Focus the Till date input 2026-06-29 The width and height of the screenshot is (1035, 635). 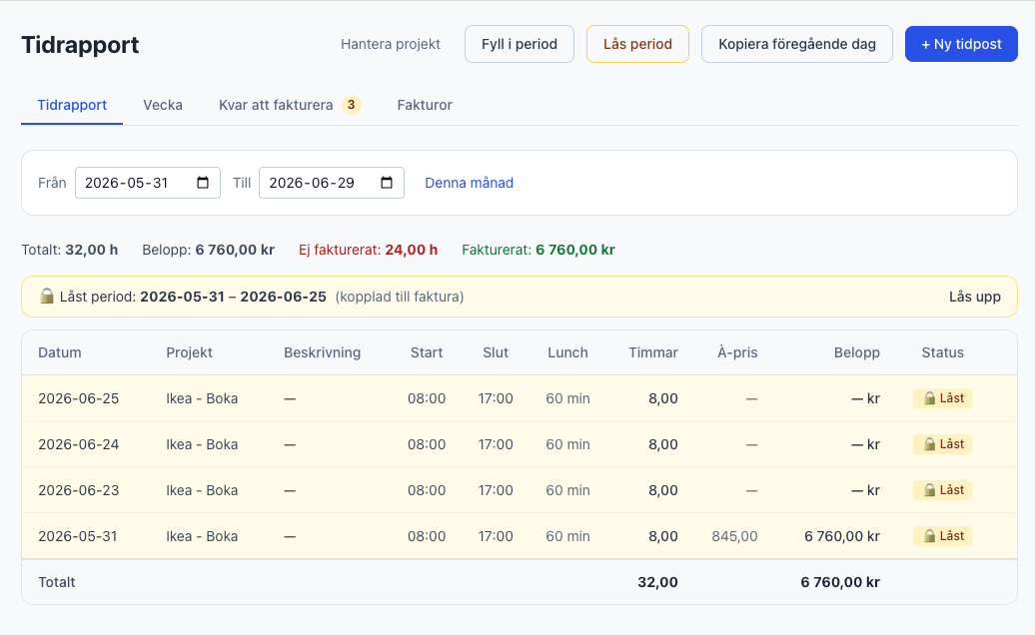coord(332,183)
